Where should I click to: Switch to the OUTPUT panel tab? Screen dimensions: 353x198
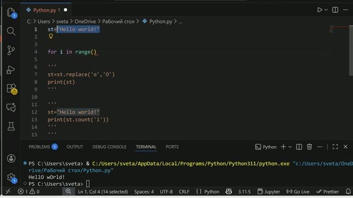(x=75, y=147)
